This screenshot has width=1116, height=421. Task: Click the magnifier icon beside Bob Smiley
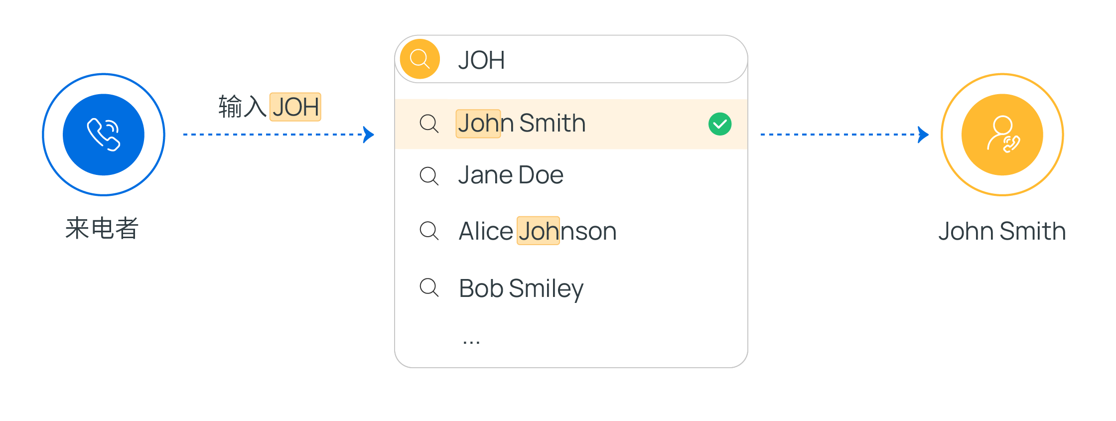pos(428,287)
